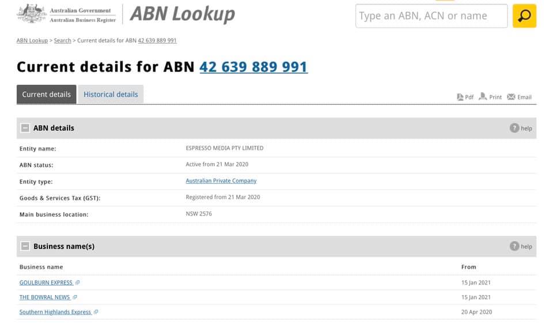Click help text in ABN details header
This screenshot has height=325, width=553.
527,129
